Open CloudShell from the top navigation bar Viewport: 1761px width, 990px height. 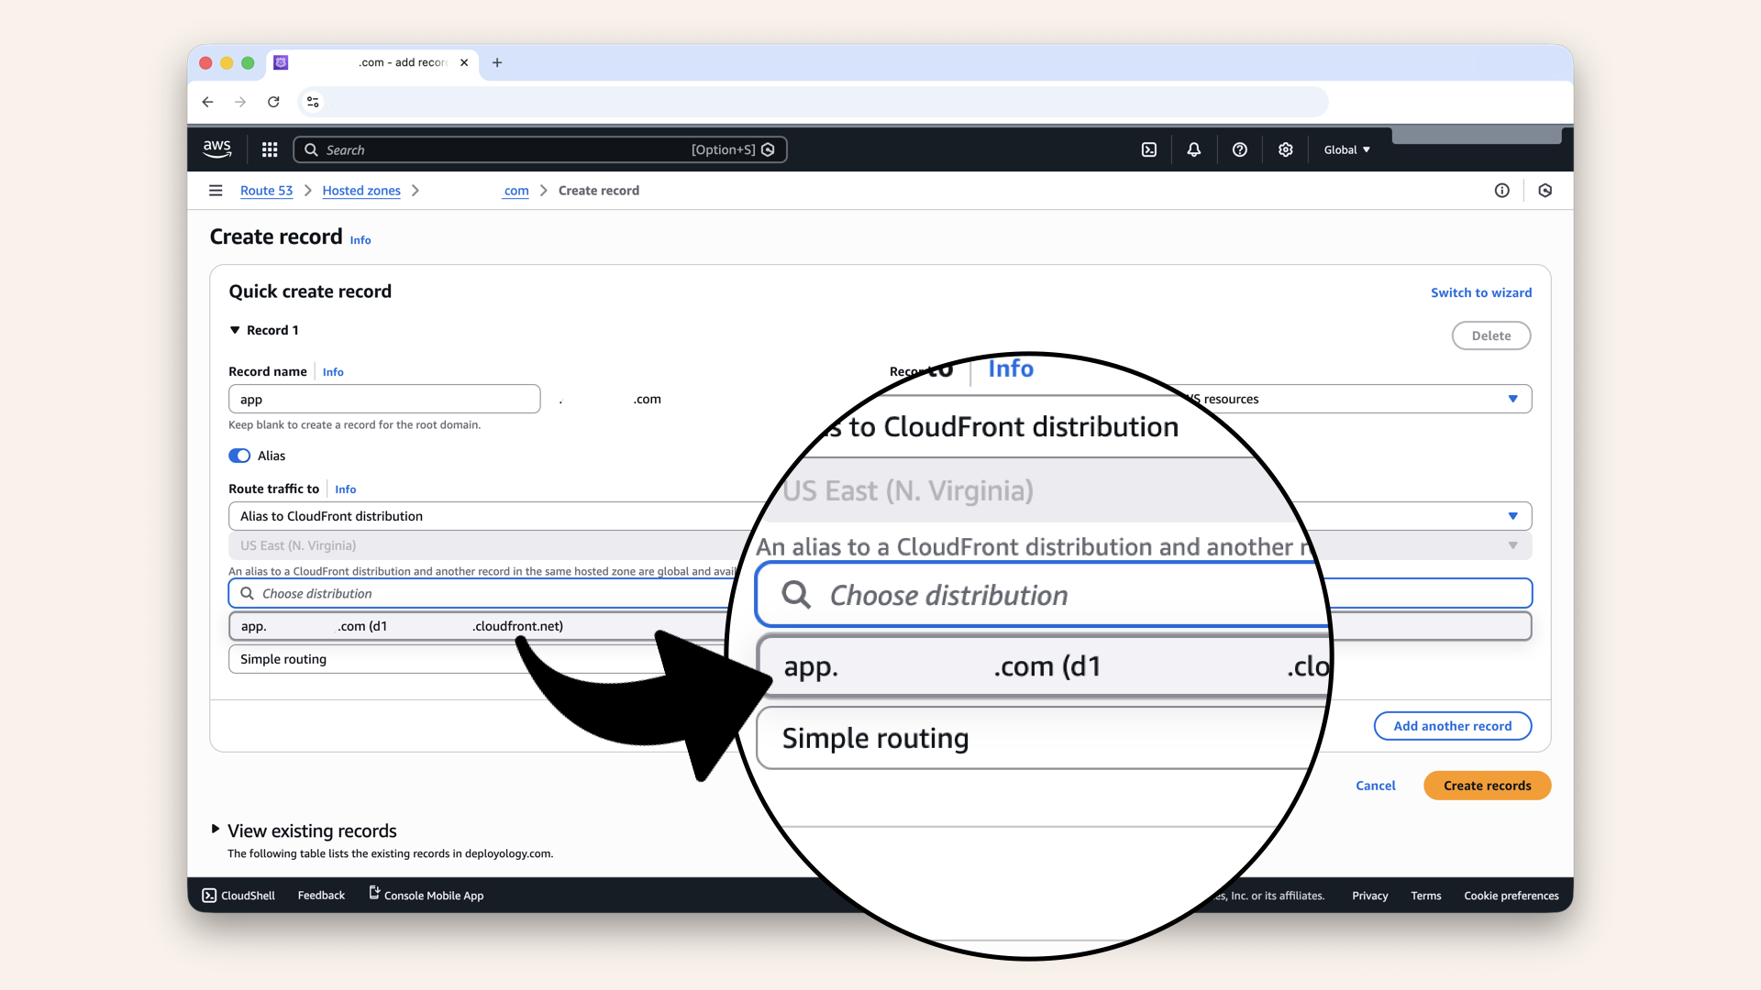[1148, 149]
